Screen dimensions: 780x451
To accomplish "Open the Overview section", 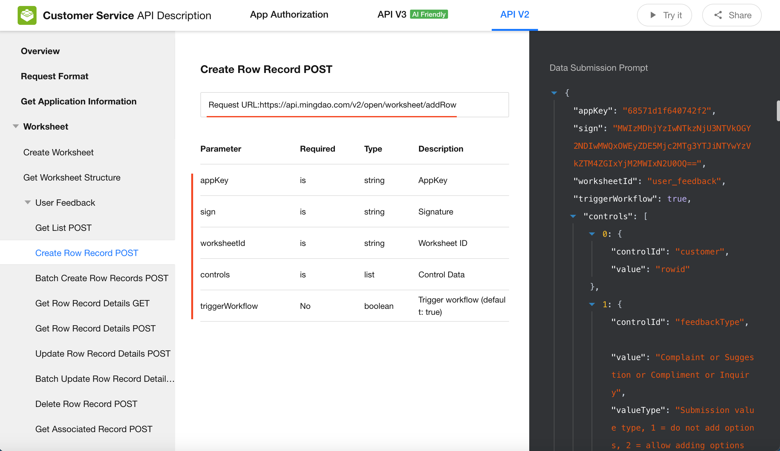I will pyautogui.click(x=40, y=51).
